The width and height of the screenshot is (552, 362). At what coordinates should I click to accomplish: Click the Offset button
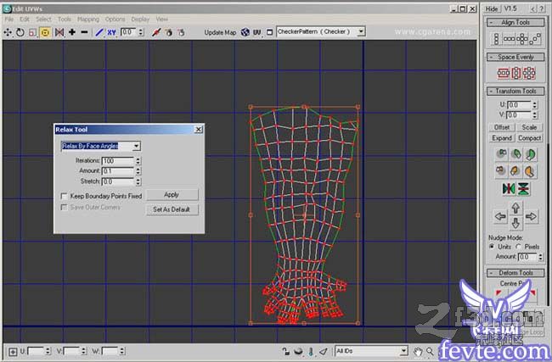coord(502,127)
